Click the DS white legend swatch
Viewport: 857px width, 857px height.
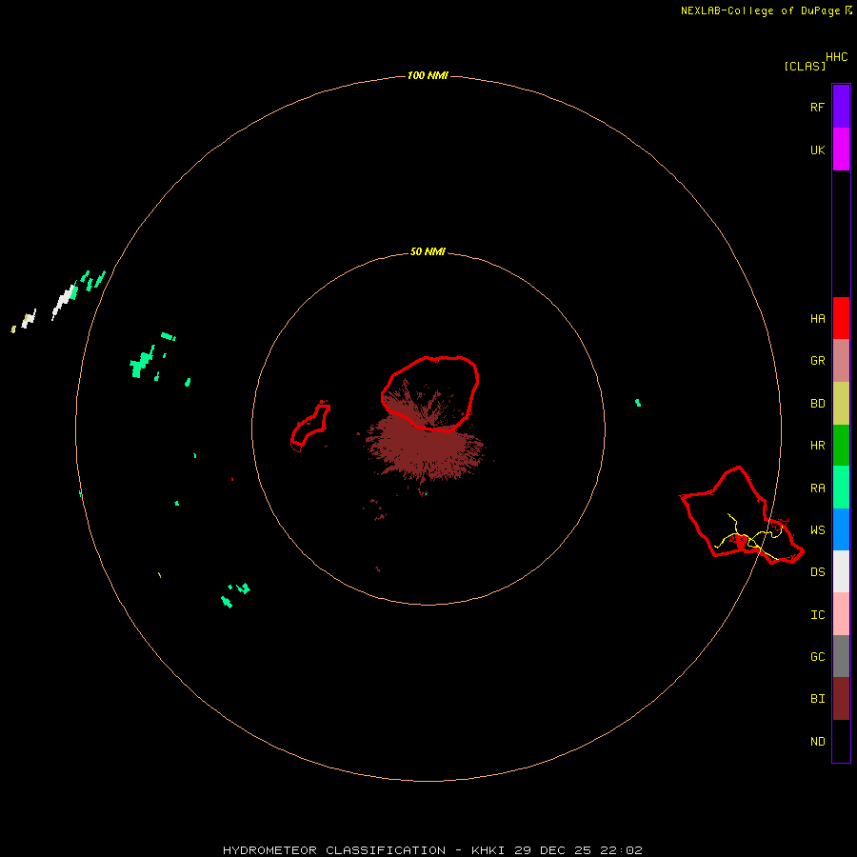tap(841, 571)
